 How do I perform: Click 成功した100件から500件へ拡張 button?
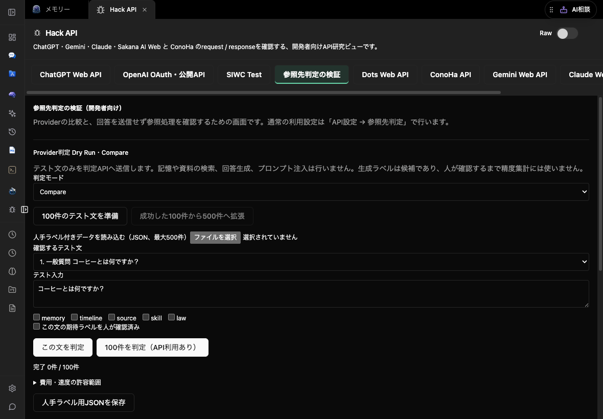pyautogui.click(x=192, y=216)
